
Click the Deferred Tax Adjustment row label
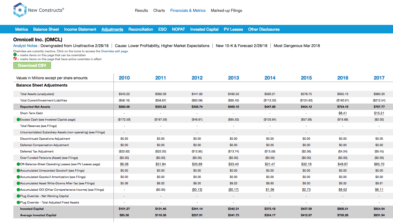coord(37,152)
